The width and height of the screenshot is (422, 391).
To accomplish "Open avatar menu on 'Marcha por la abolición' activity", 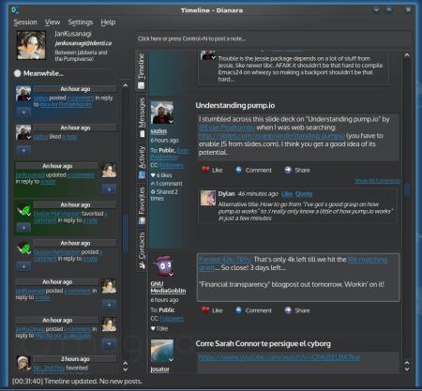I will (109, 324).
